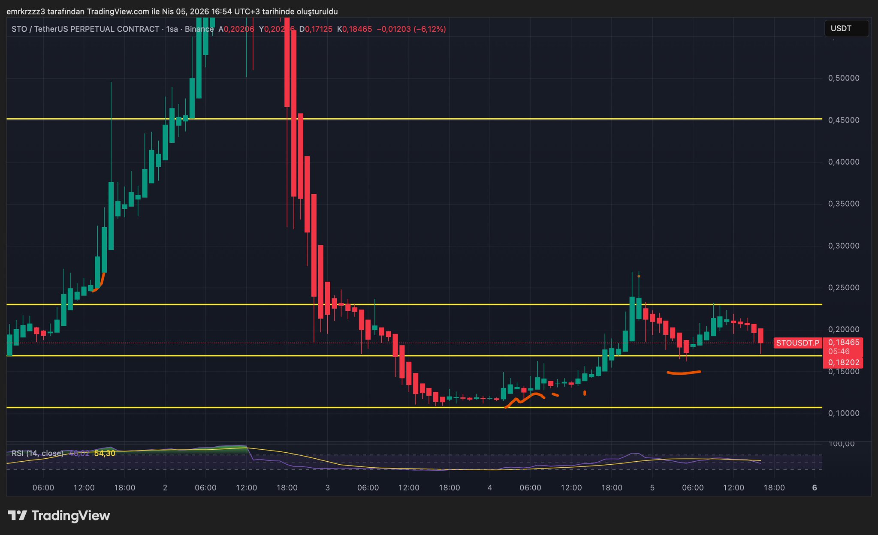The height and width of the screenshot is (535, 878).
Task: Click the 05:46 candle countdown label
Action: pos(839,352)
